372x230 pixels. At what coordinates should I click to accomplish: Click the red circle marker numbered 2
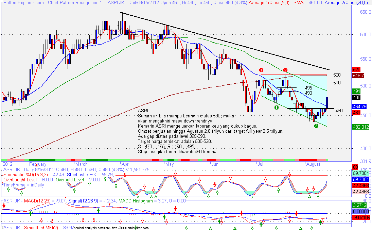point(285,70)
